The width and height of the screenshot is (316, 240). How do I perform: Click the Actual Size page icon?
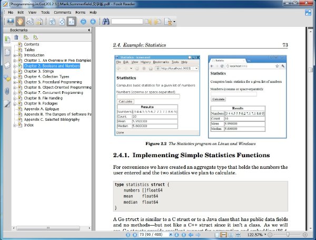pyautogui.click(x=52, y=22)
